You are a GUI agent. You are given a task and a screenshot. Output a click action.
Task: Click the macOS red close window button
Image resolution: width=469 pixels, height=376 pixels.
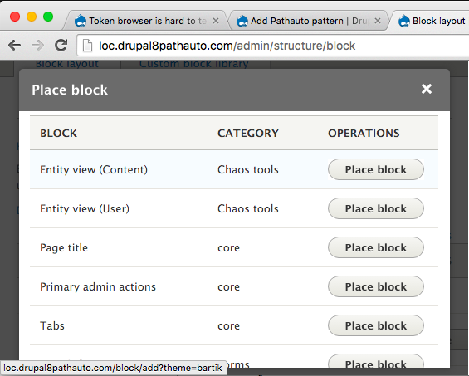[15, 17]
